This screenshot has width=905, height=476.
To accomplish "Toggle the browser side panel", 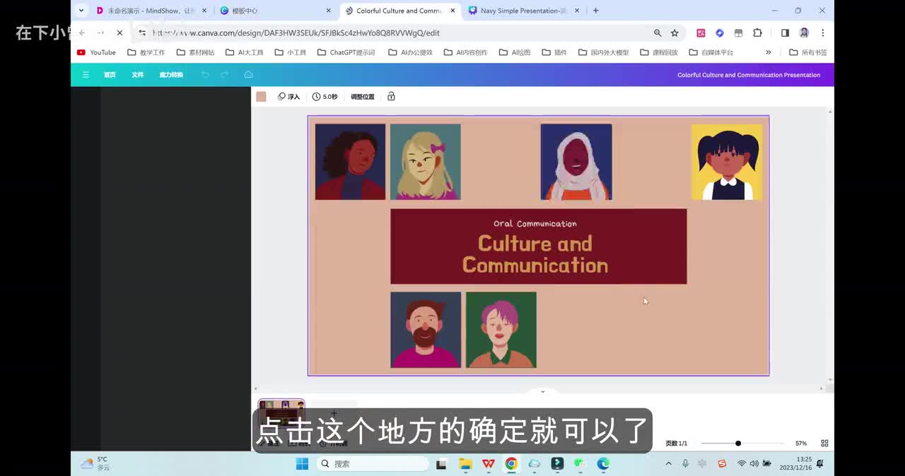I will 785,32.
